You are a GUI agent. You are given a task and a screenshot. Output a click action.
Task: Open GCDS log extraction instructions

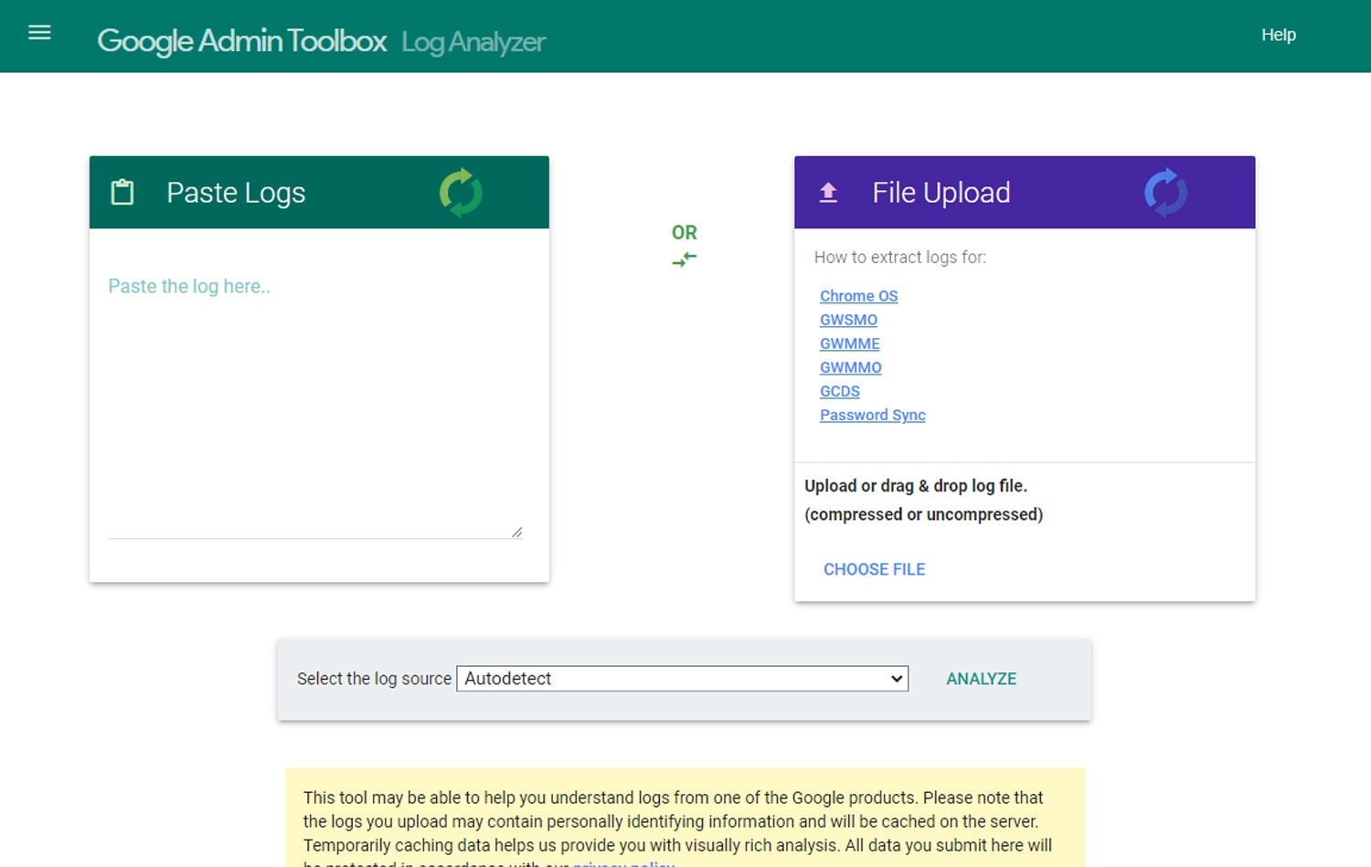click(839, 391)
